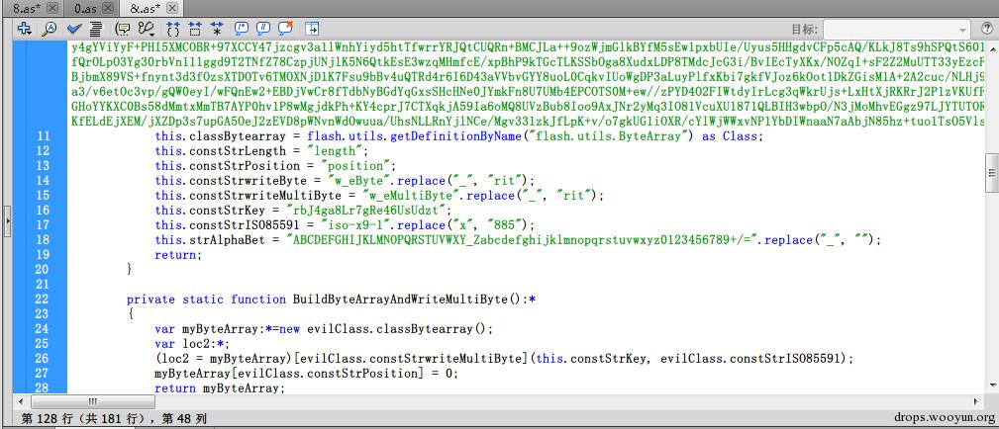Select the &.as* tab
999x429 pixels.
pyautogui.click(x=145, y=8)
